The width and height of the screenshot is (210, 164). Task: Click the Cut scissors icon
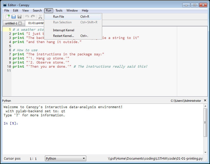(40, 17)
